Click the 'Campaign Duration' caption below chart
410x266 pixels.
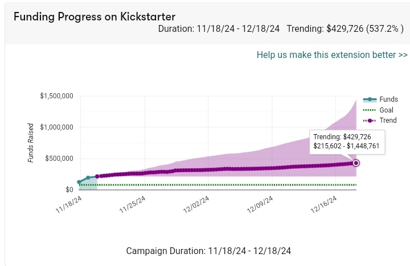208,251
